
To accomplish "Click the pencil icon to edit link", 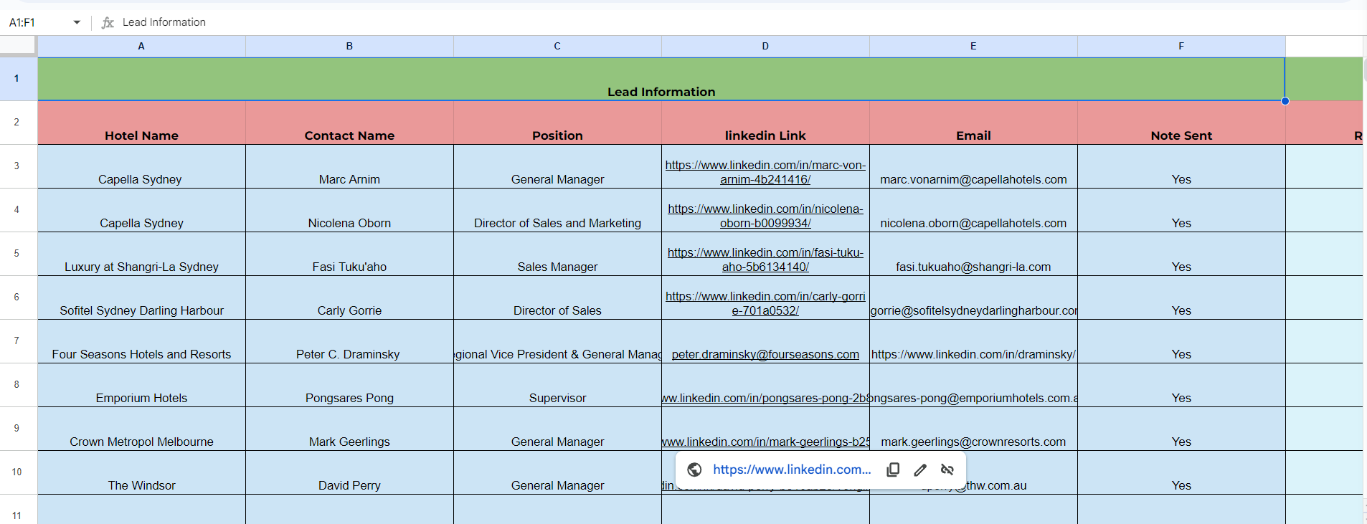I will [920, 470].
